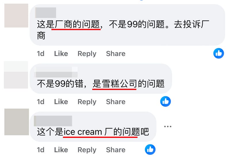Click the 1d timestamp on the first comment

[x=41, y=53]
